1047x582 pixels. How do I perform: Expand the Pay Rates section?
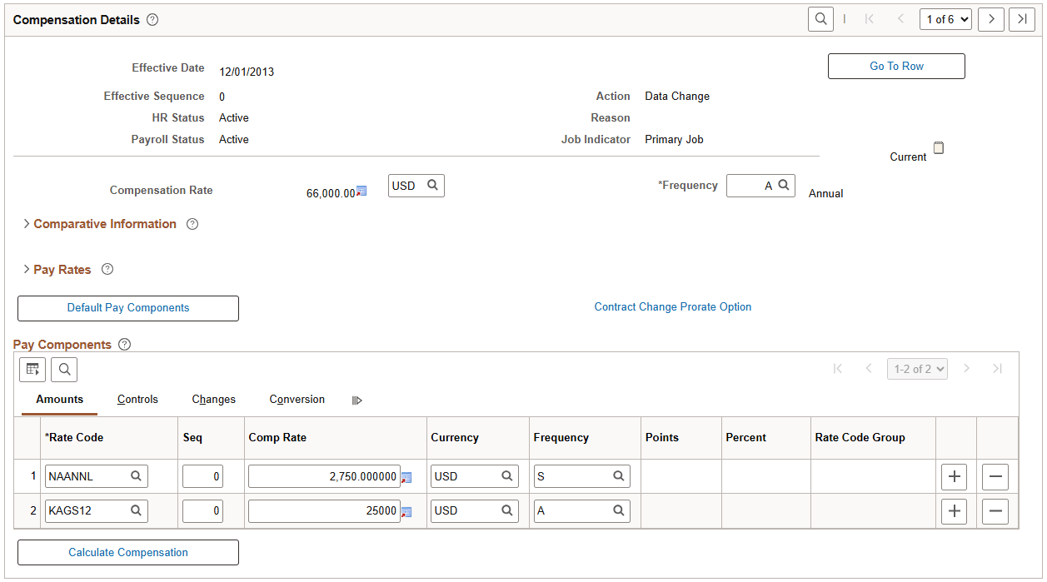[62, 269]
